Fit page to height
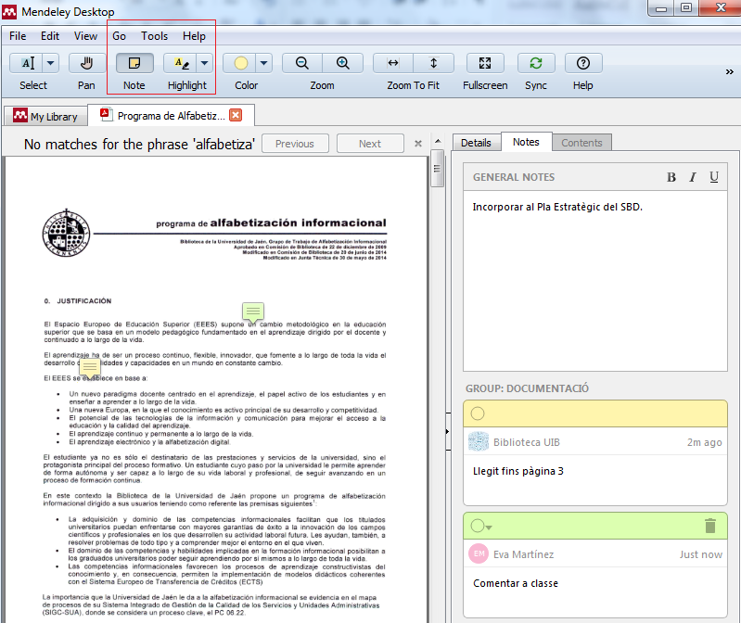The width and height of the screenshot is (741, 623). click(433, 63)
